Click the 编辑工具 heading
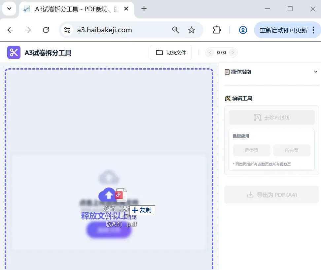 coord(242,99)
